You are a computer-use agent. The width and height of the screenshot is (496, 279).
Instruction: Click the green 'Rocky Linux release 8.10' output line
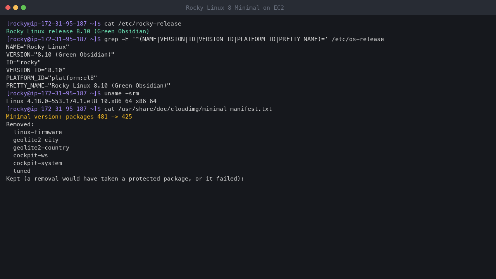pos(78,31)
